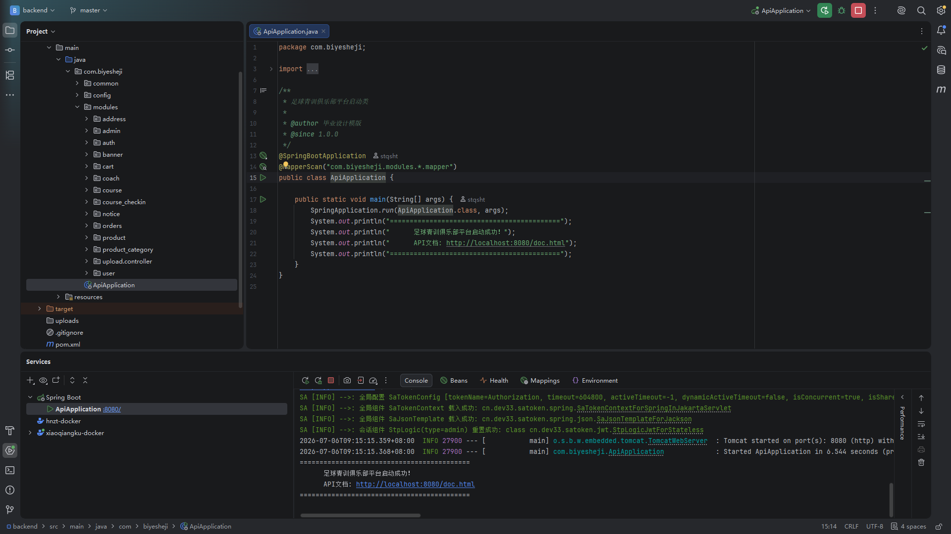Open the Git tool window
Viewport: 951px width, 534px height.
(10, 510)
